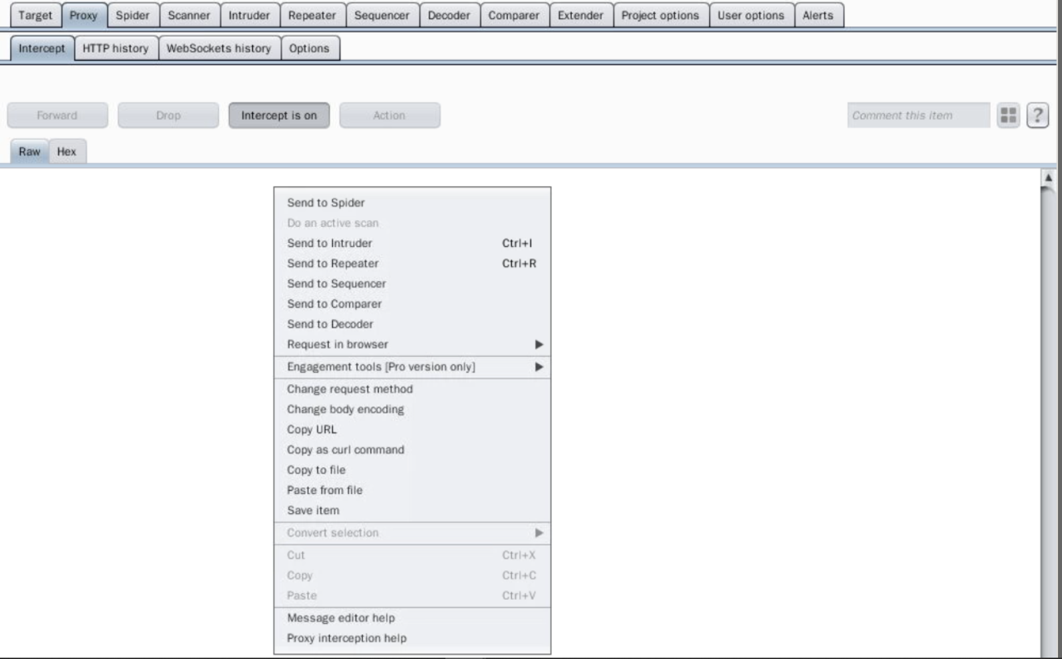The image size is (1062, 659).
Task: Choose Send to Intruder
Action: (412, 243)
